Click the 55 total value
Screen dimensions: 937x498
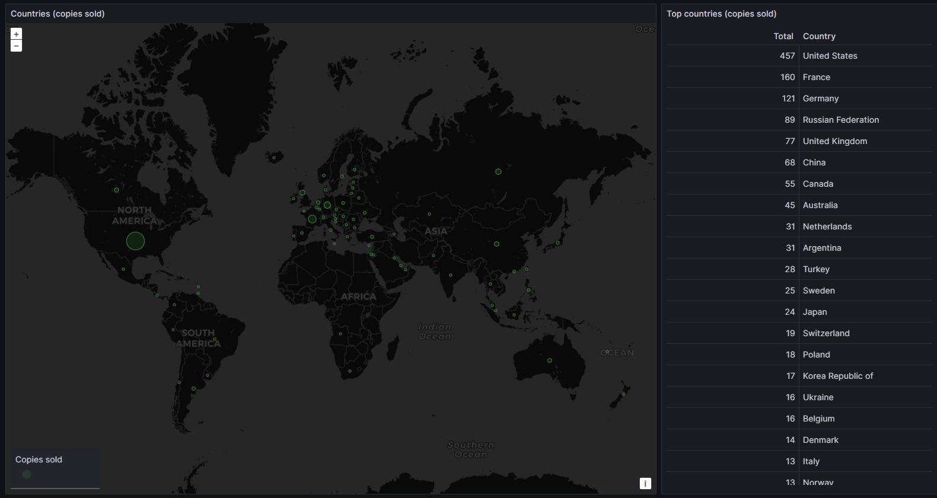[790, 184]
